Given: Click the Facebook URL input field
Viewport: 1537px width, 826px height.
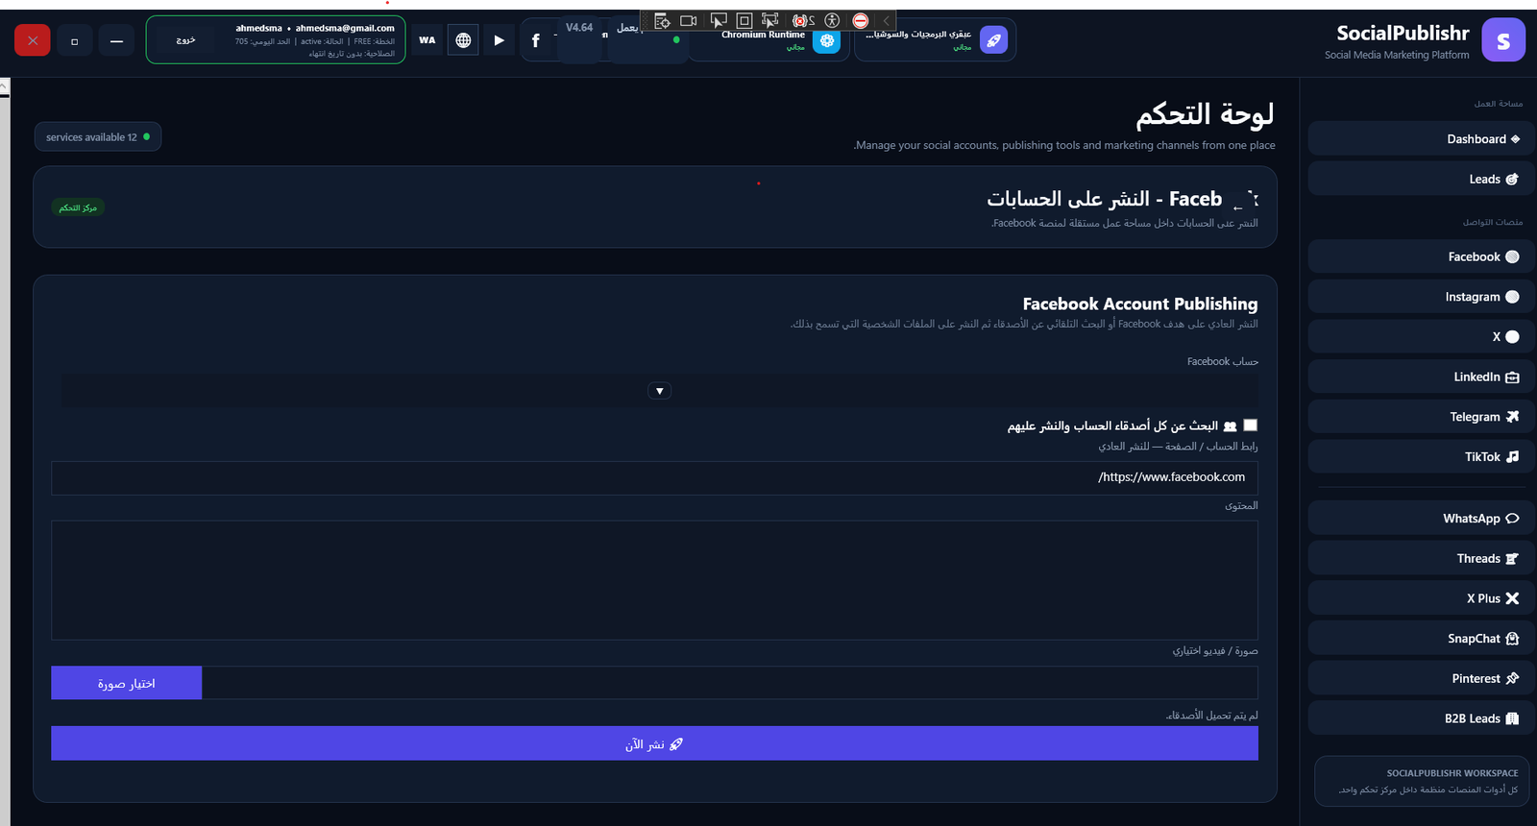Looking at the screenshot, I should tap(654, 477).
